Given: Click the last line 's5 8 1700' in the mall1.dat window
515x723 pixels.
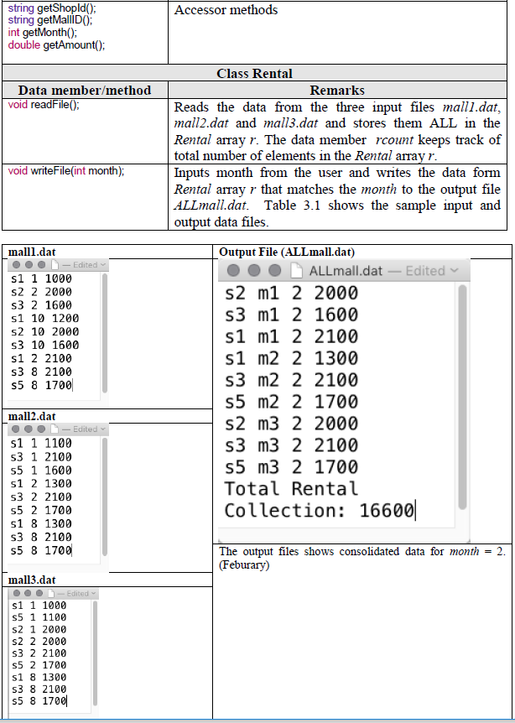Looking at the screenshot, I should tap(41, 385).
